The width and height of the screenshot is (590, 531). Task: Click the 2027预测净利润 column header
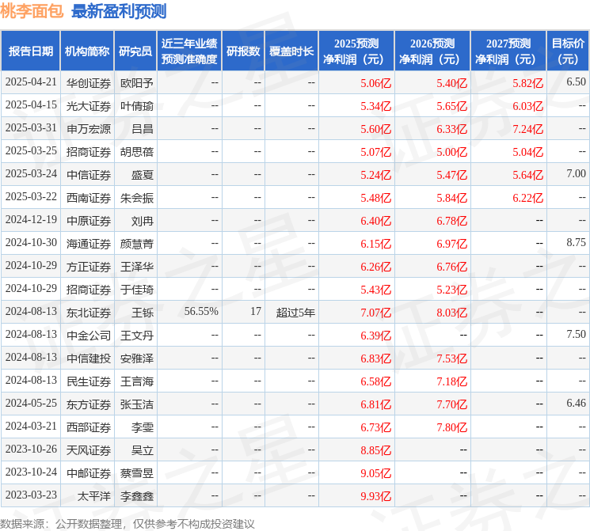pyautogui.click(x=508, y=51)
